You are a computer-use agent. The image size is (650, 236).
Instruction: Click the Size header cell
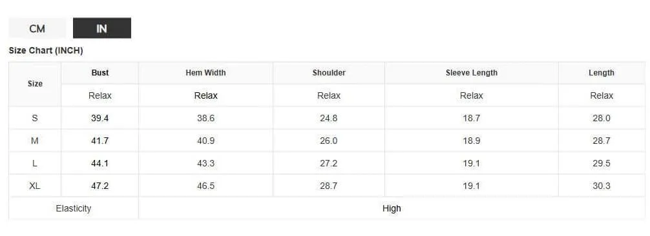[x=35, y=84]
